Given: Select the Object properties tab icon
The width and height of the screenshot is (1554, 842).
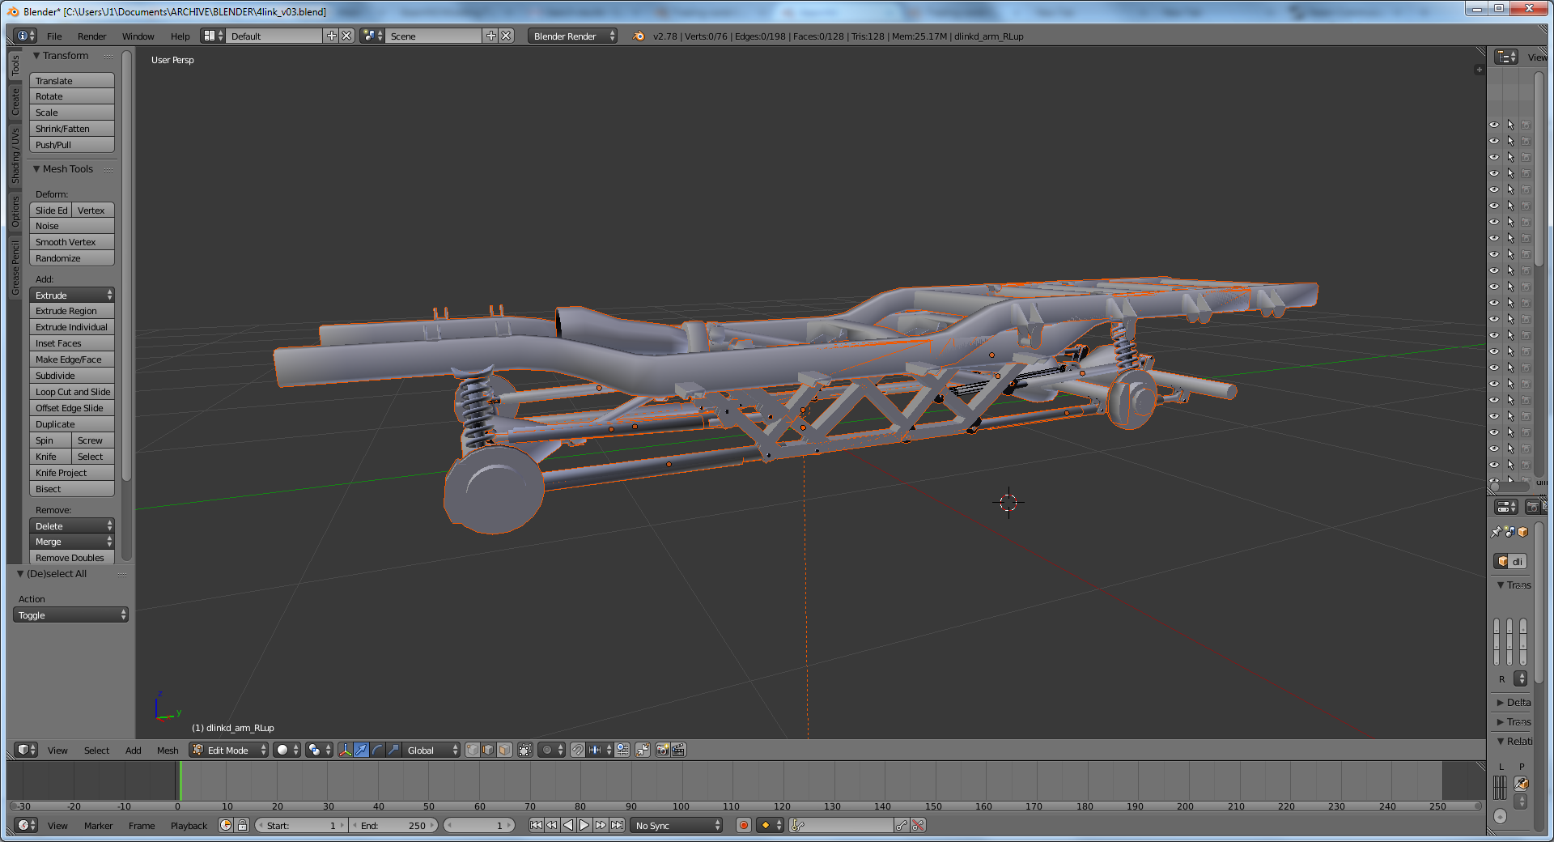Looking at the screenshot, I should coord(1522,532).
